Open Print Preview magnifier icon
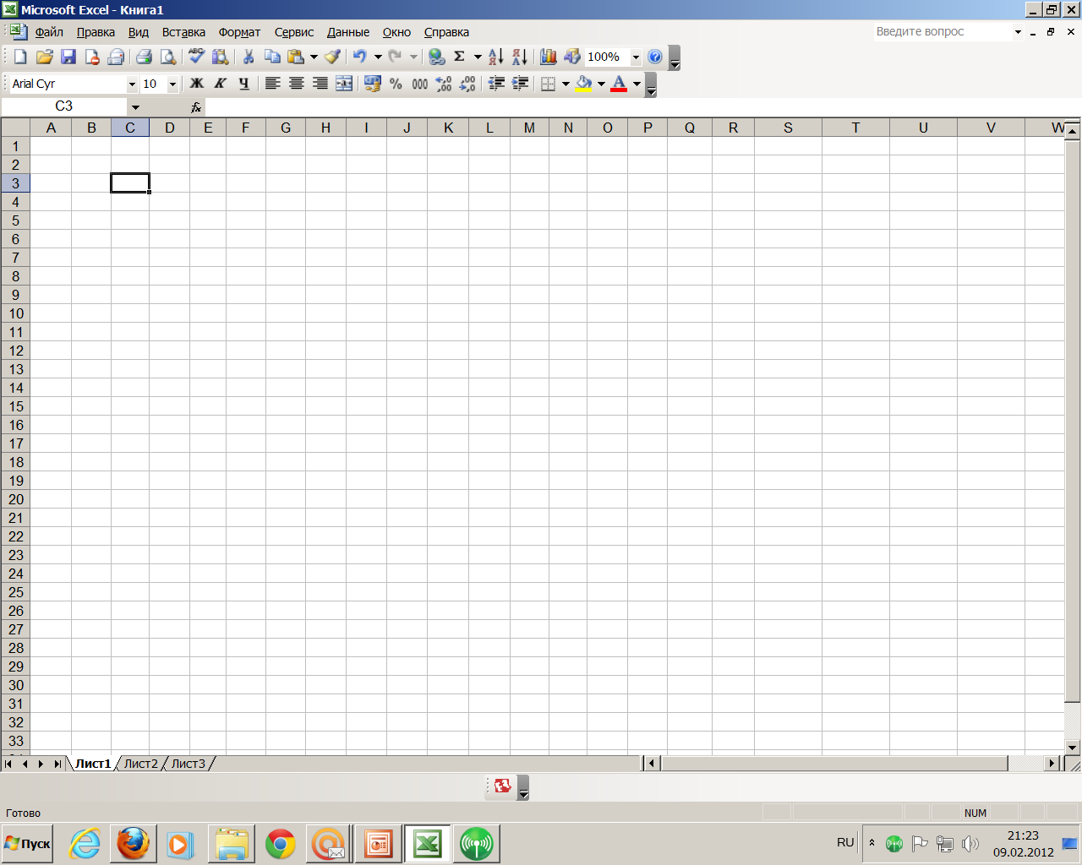This screenshot has height=865, width=1082. pyautogui.click(x=167, y=57)
